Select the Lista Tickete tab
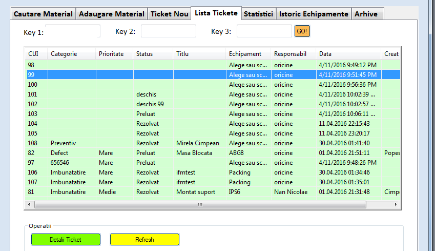Viewport: 435px width, 251px height. pos(216,13)
